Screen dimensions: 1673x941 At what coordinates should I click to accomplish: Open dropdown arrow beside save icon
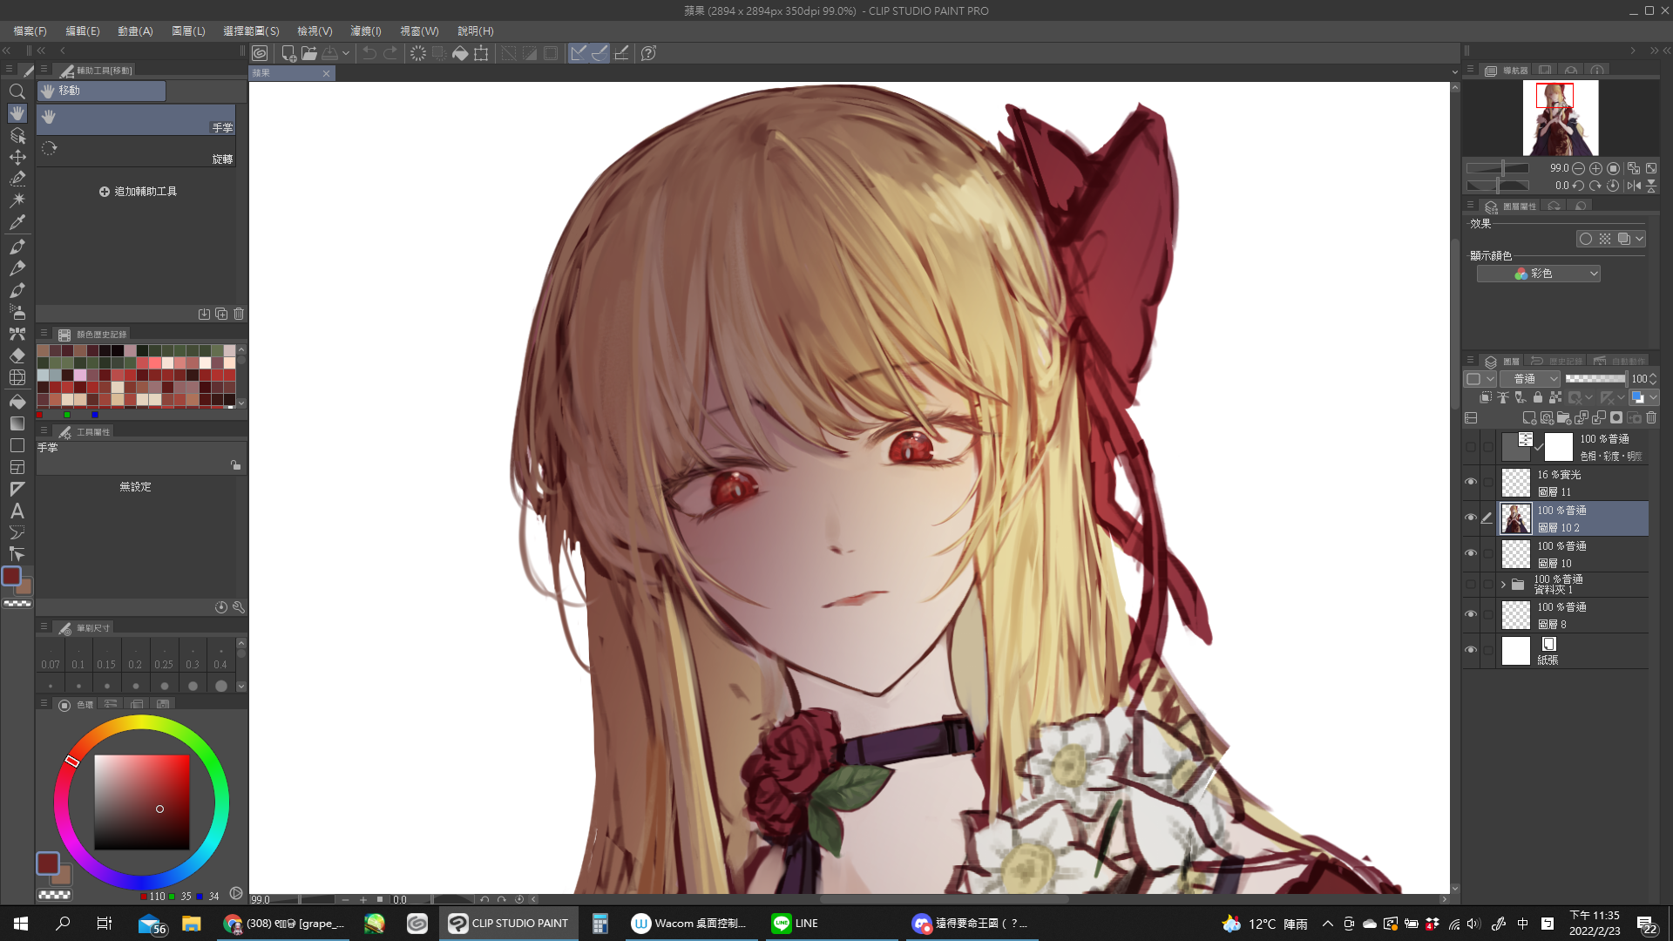tap(346, 53)
